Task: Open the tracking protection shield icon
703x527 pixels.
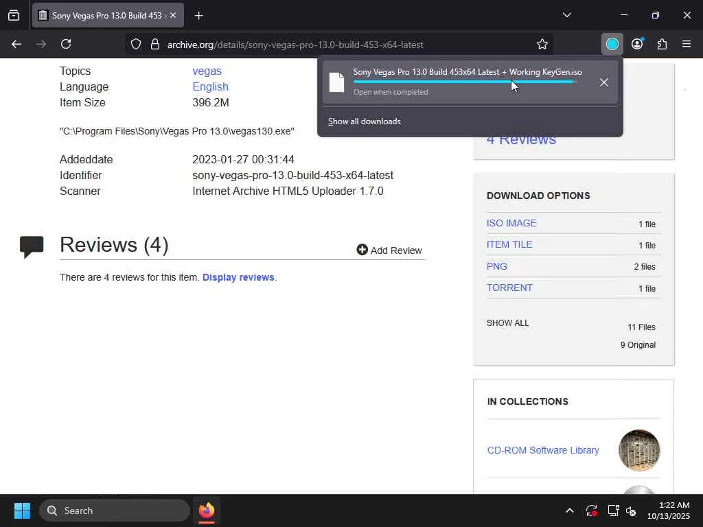Action: 136,44
